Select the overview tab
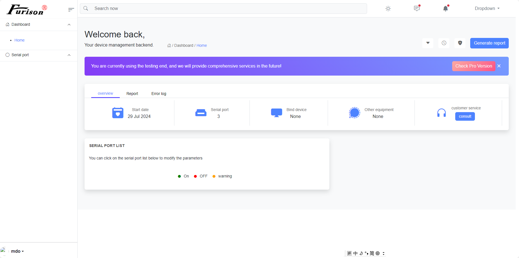519x258 pixels. (105, 94)
